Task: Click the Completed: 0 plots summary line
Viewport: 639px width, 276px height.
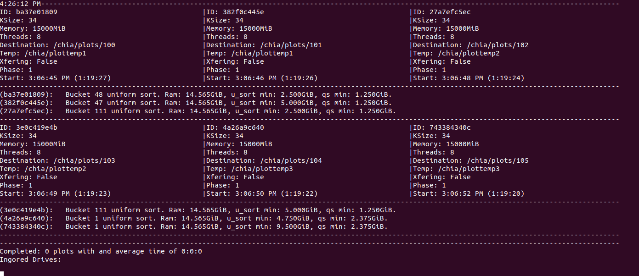Action: (x=101, y=251)
